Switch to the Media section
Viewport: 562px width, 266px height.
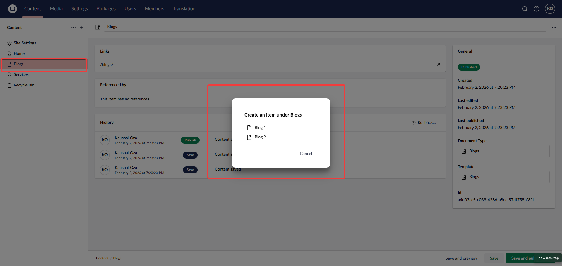(x=56, y=9)
